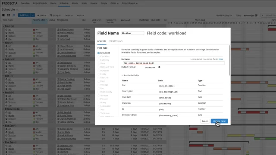Collapse the Brittany Clouds task group

tap(3, 109)
